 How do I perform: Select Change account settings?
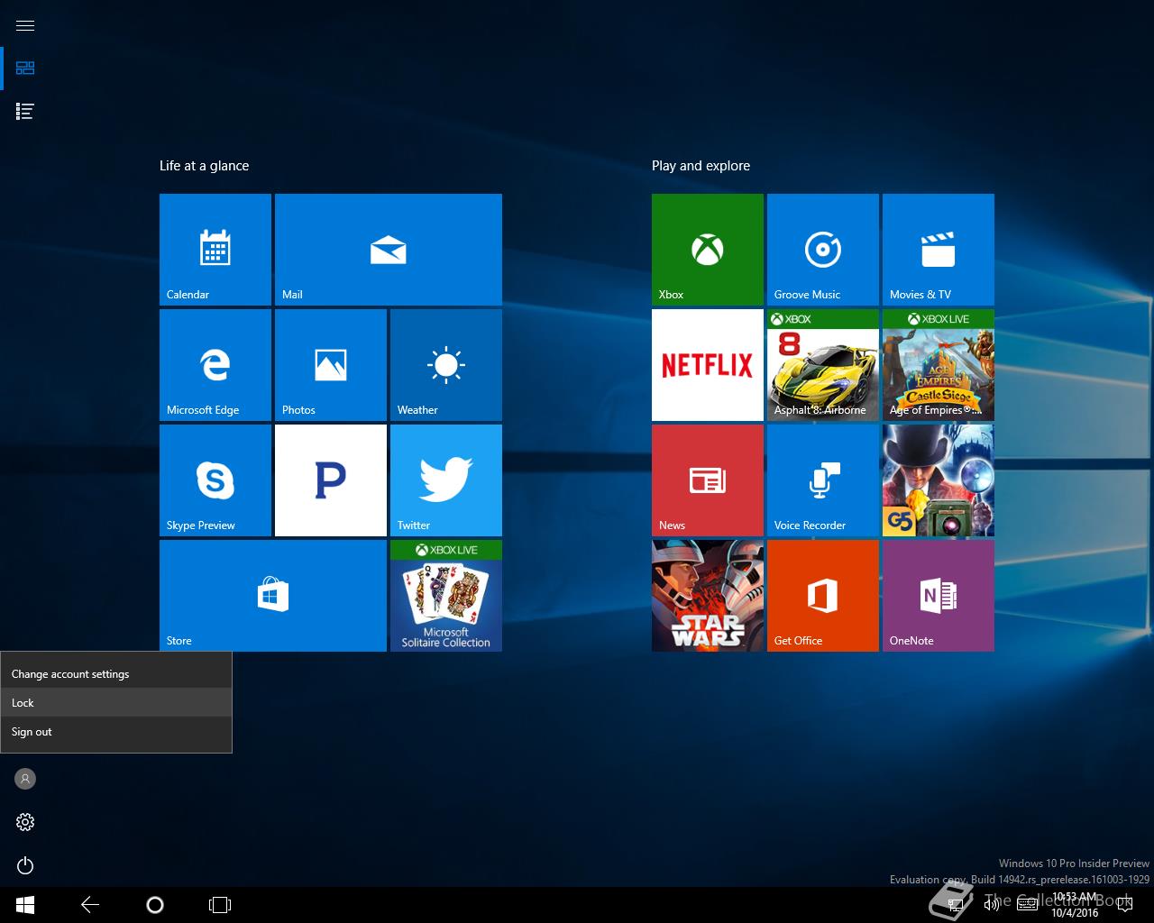tap(116, 674)
